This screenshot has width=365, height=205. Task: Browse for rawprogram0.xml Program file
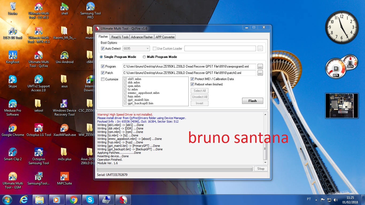260,66
